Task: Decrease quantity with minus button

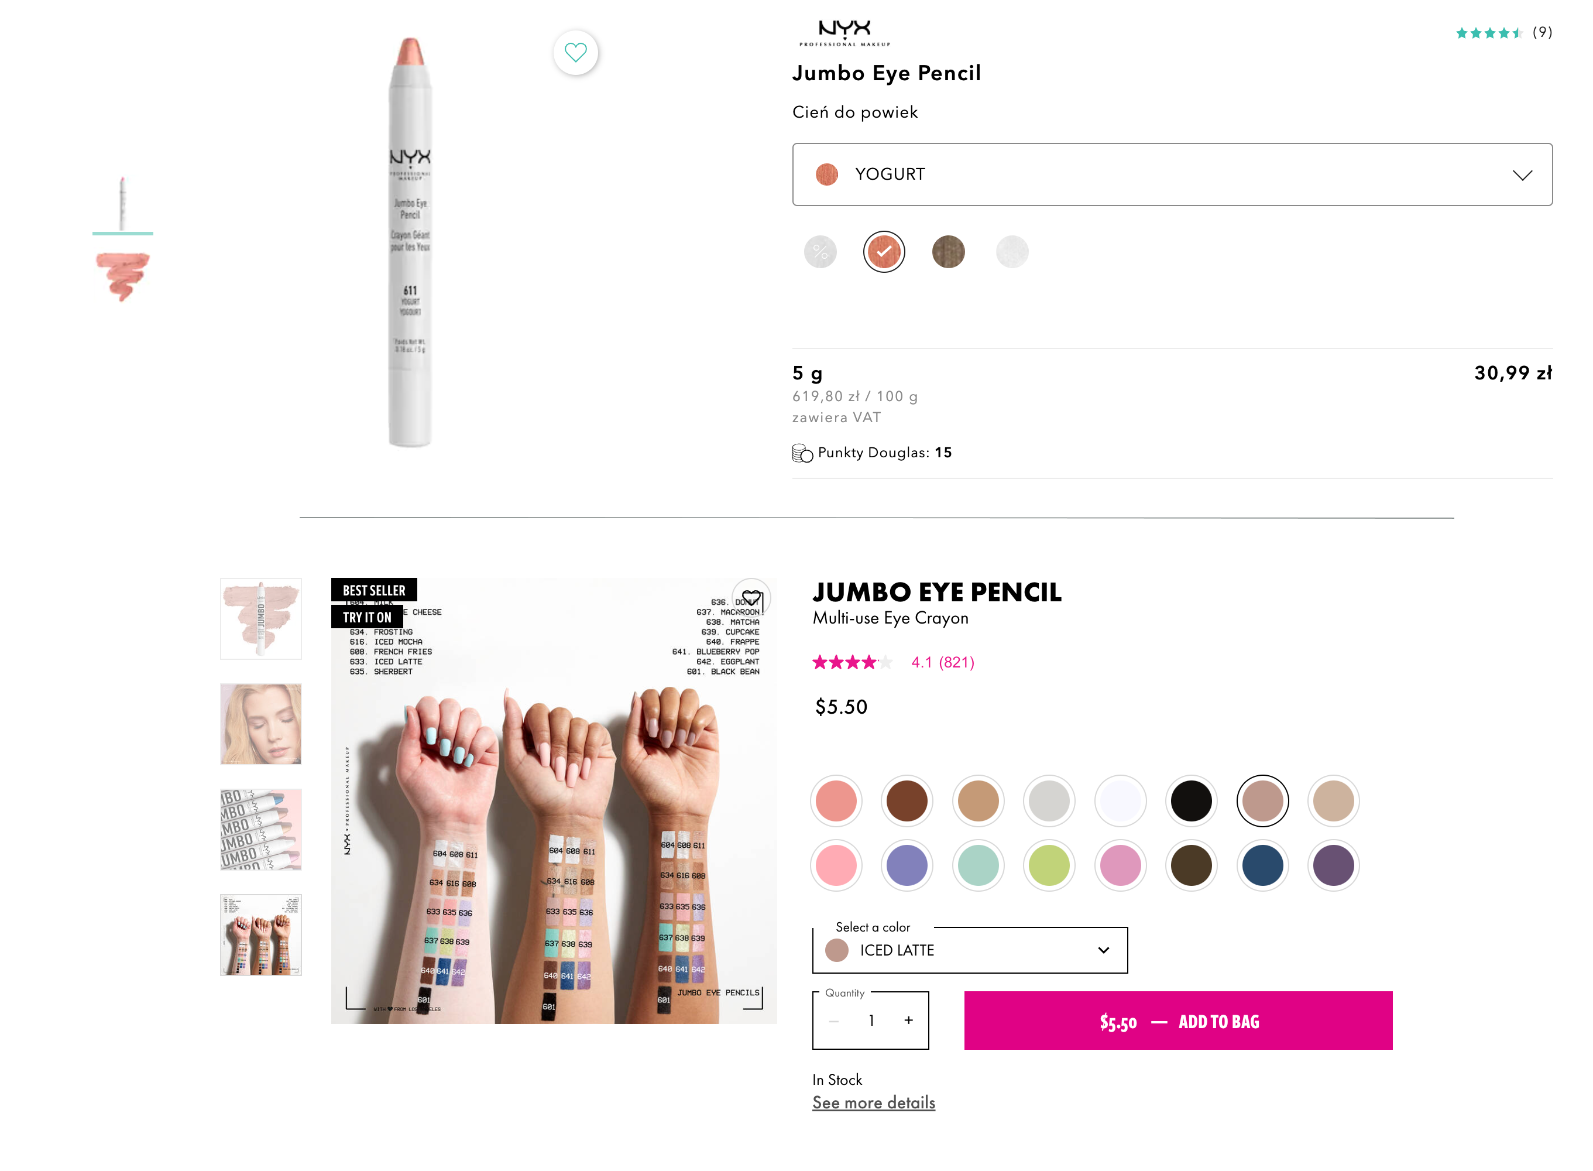Action: (834, 1020)
